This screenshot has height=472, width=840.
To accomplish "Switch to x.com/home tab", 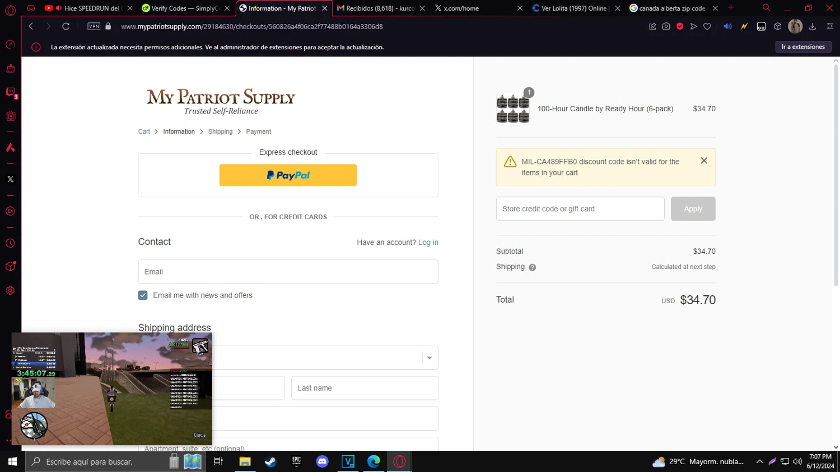I will (479, 8).
